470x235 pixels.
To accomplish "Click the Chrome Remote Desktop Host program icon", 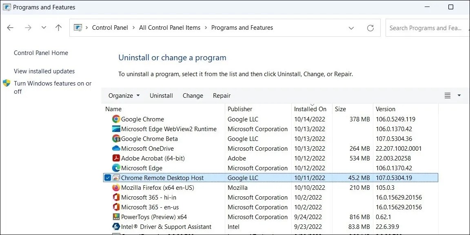I will pos(116,178).
